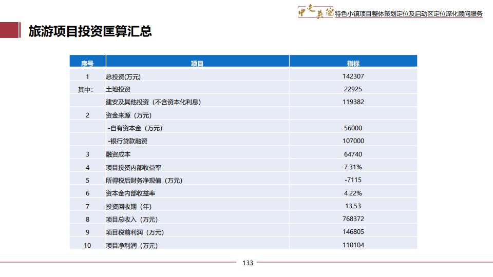Click sequence number 5

tap(87, 180)
